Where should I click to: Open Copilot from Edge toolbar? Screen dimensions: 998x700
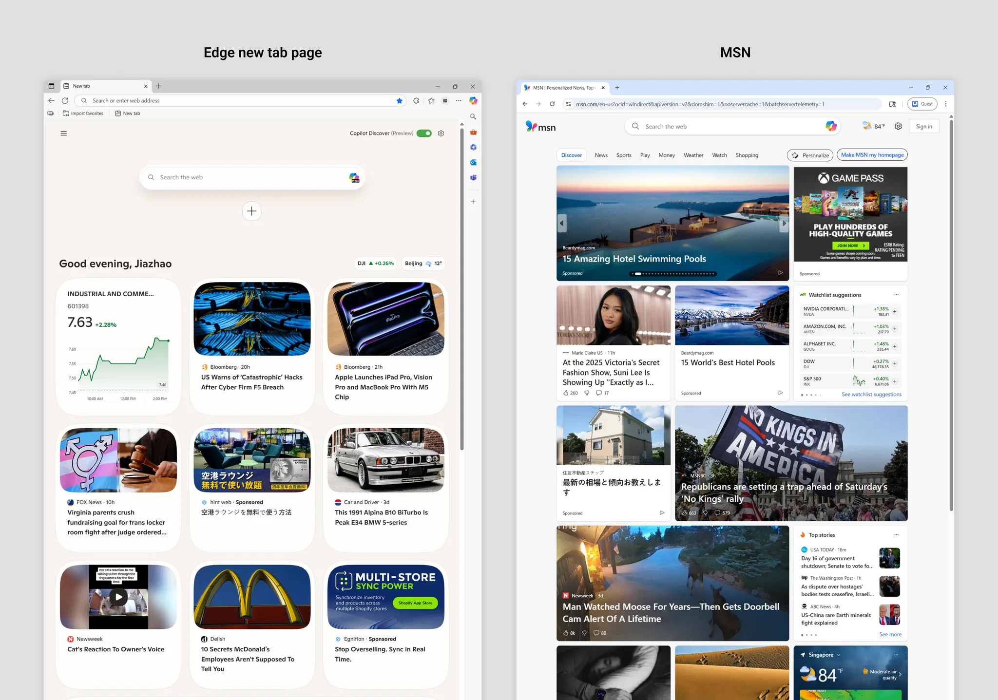pos(473,101)
